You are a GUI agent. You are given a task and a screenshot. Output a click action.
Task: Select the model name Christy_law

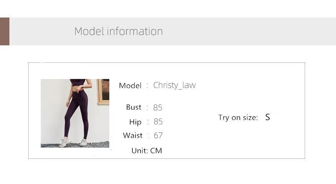coord(174,85)
